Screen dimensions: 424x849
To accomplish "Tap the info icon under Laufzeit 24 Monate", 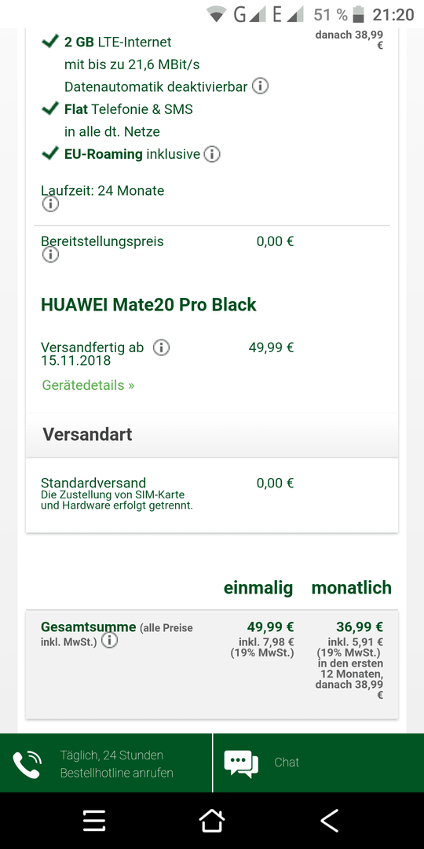I will click(50, 204).
